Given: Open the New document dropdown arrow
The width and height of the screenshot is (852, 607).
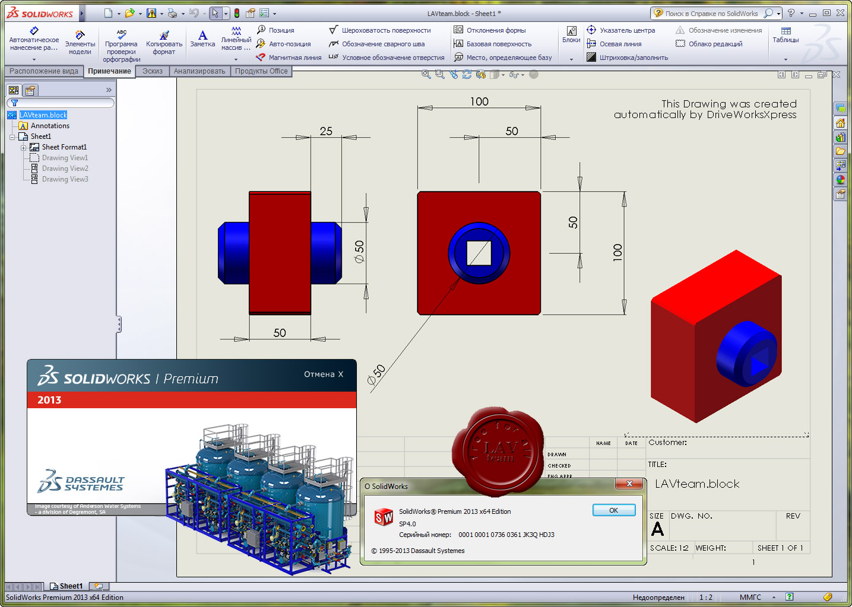Looking at the screenshot, I should click(119, 14).
